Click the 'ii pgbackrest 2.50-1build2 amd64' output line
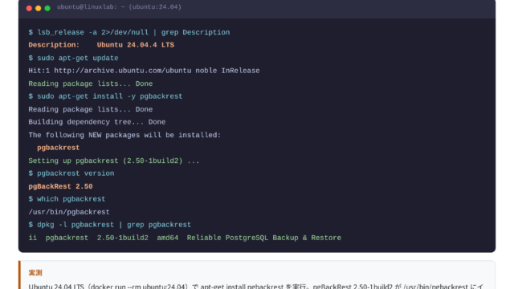The image size is (514, 289). (185, 238)
